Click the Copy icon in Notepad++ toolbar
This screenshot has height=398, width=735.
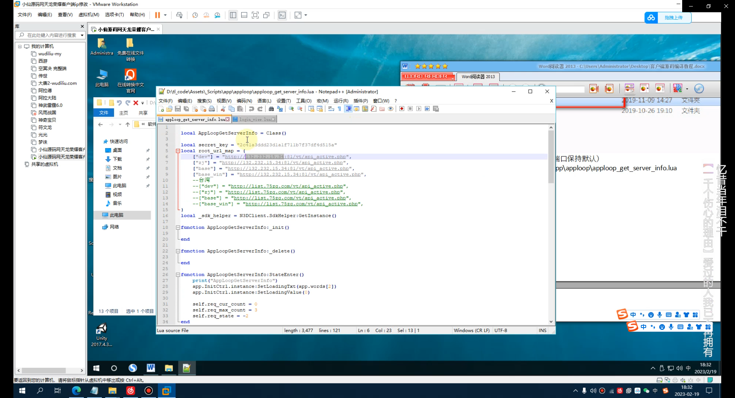pos(232,109)
